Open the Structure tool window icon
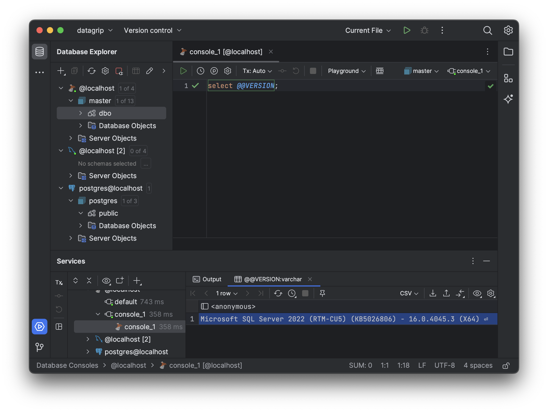Screen dimensions: 548x412 [x=508, y=78]
